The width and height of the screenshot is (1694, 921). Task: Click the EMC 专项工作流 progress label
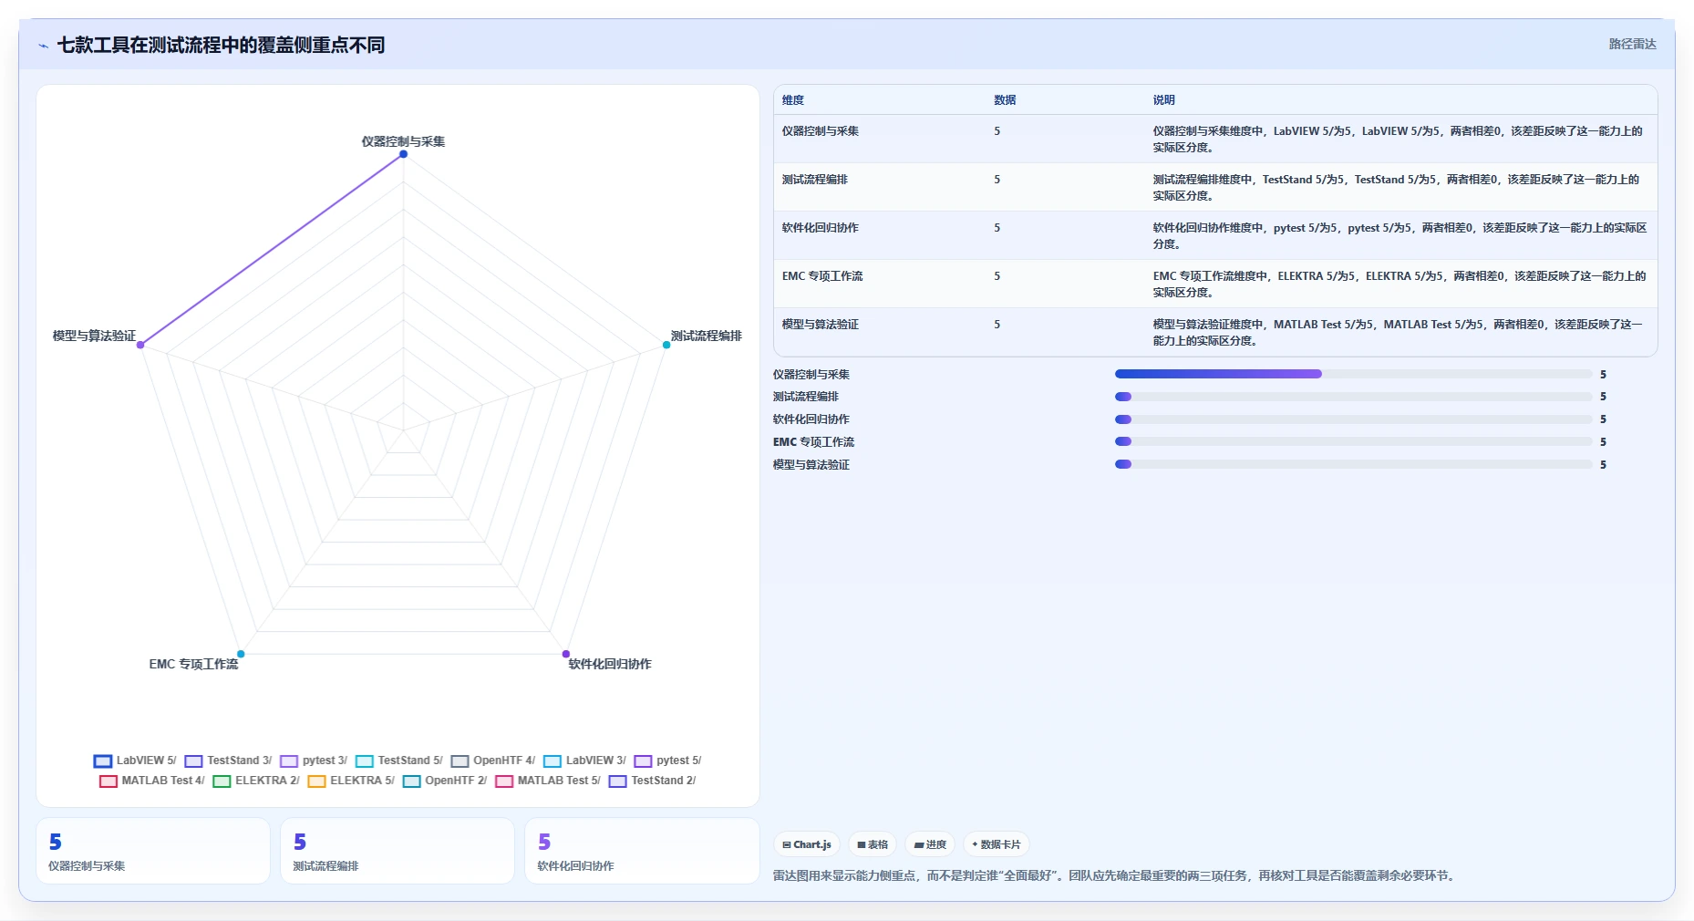point(813,442)
